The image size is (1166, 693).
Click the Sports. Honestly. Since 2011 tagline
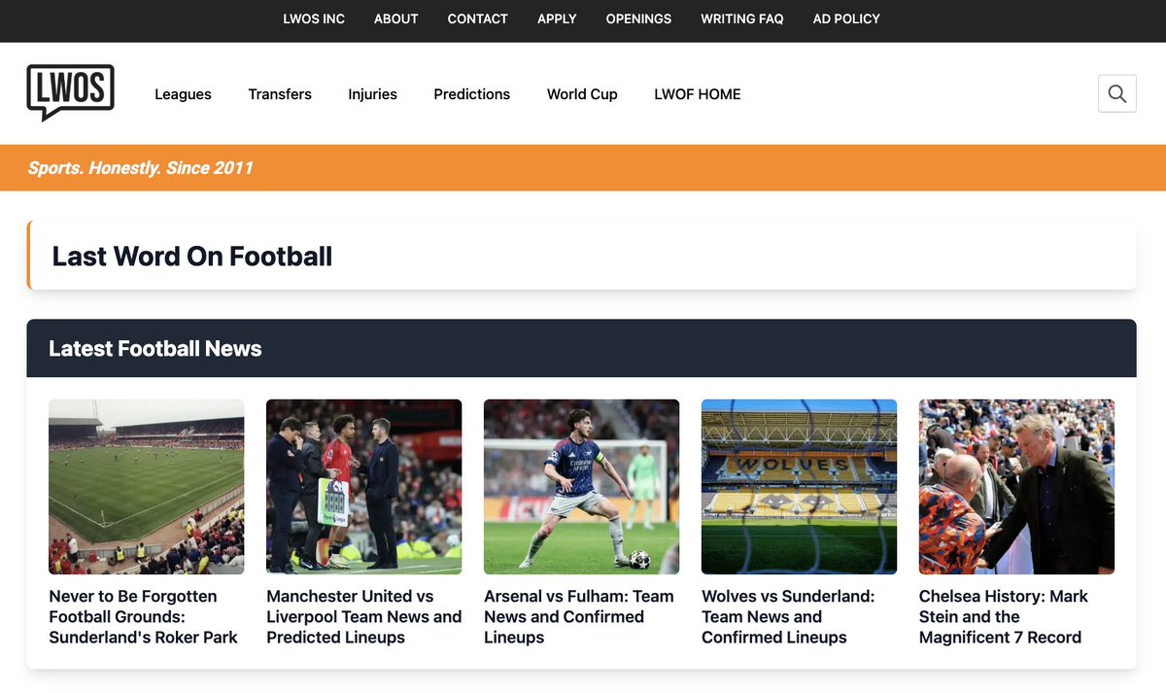[x=140, y=168]
